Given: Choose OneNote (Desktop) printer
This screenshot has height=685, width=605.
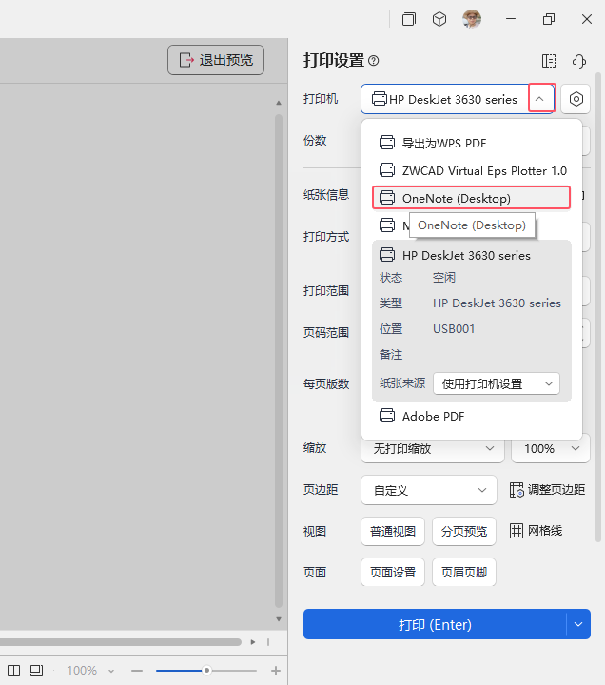Looking at the screenshot, I should coord(471,198).
